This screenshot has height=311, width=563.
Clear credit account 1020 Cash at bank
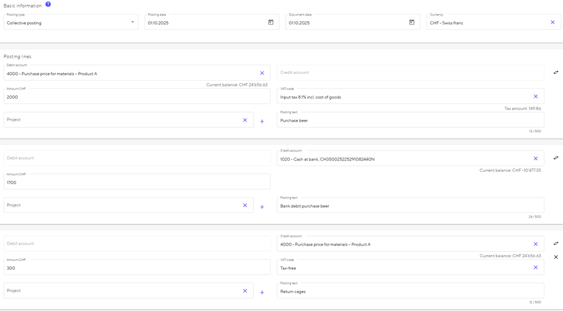535,159
